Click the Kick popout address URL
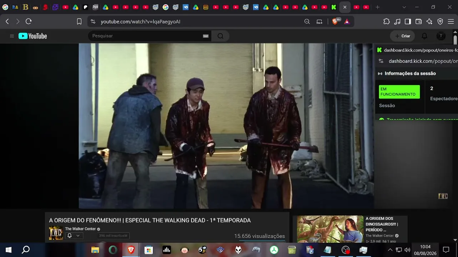The image size is (458, 257). tap(423, 61)
